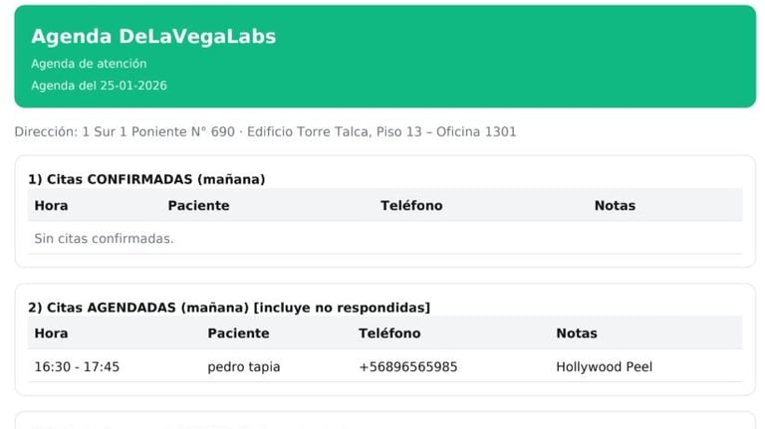
Task: Click the Citas CONFIRMADAS section heading
Action: click(146, 179)
